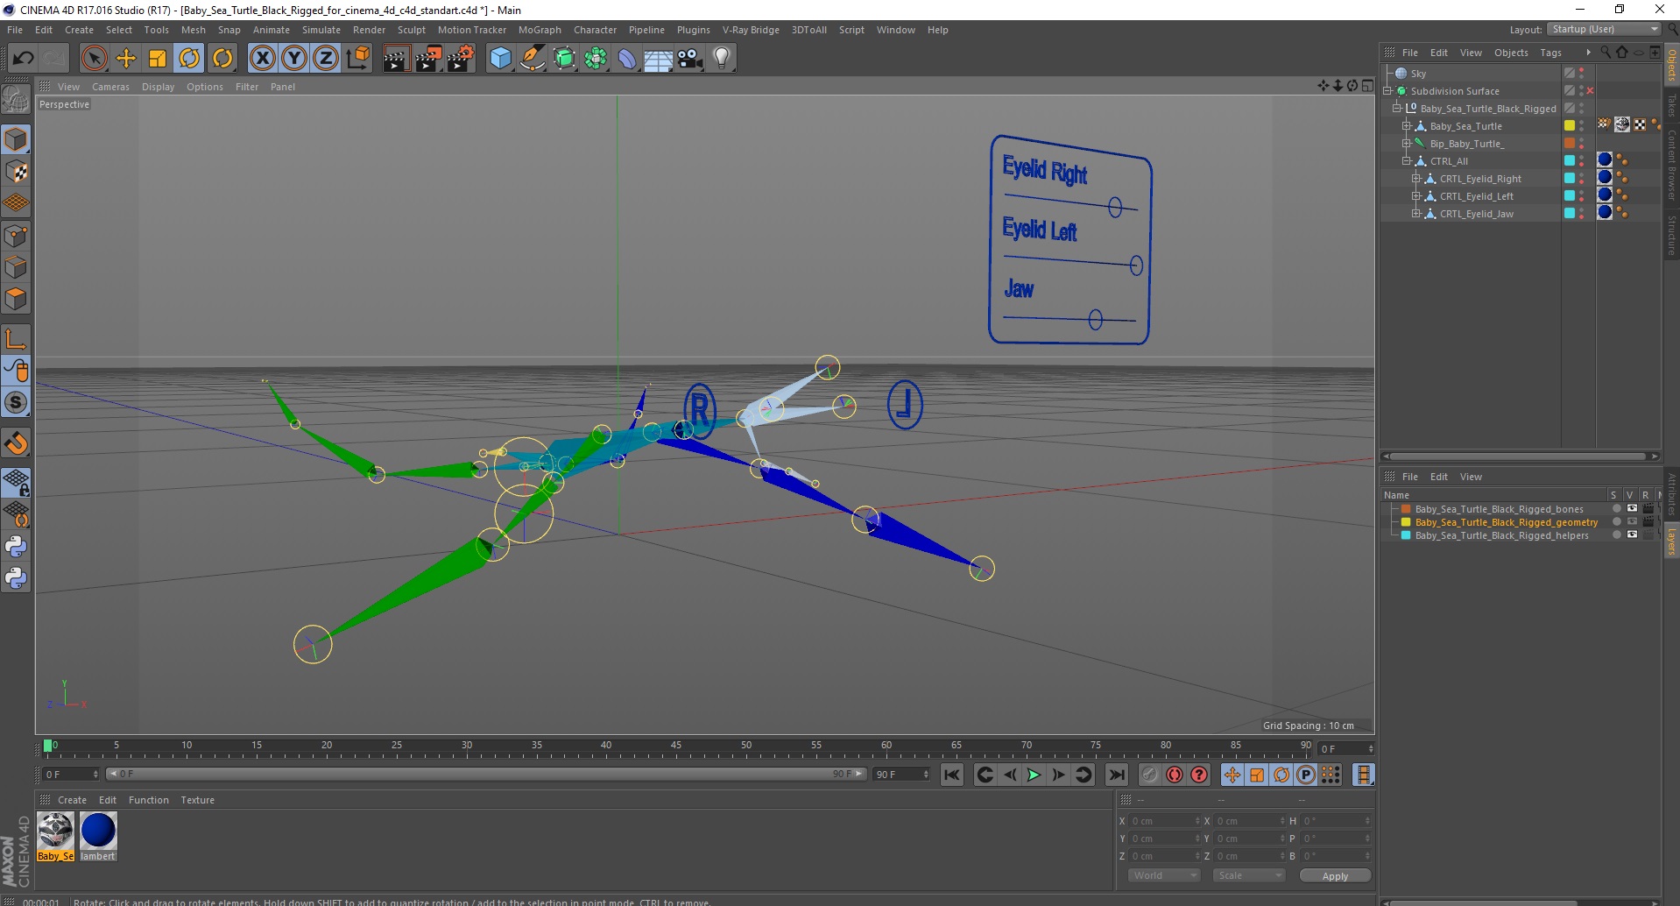
Task: Open the deformer objects icon
Action: pos(628,59)
